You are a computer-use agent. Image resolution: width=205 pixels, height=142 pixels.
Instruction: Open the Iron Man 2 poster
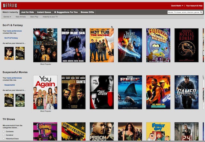point(45,45)
